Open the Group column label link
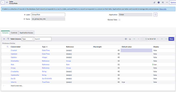Screen dimensions: 176x92 click(x=13, y=68)
